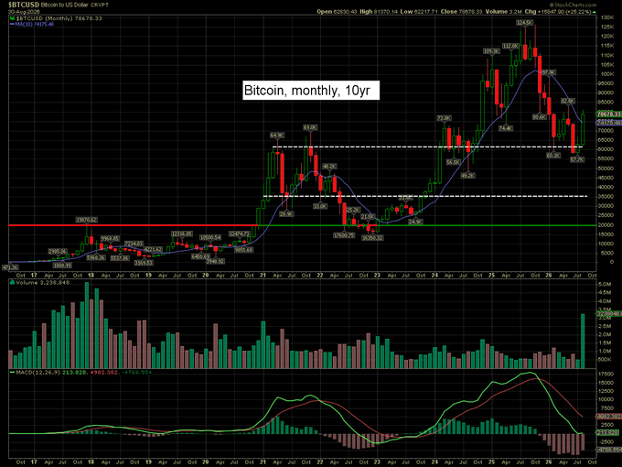
Task: Click the 3169.53 low price label
Action: pyautogui.click(x=144, y=263)
